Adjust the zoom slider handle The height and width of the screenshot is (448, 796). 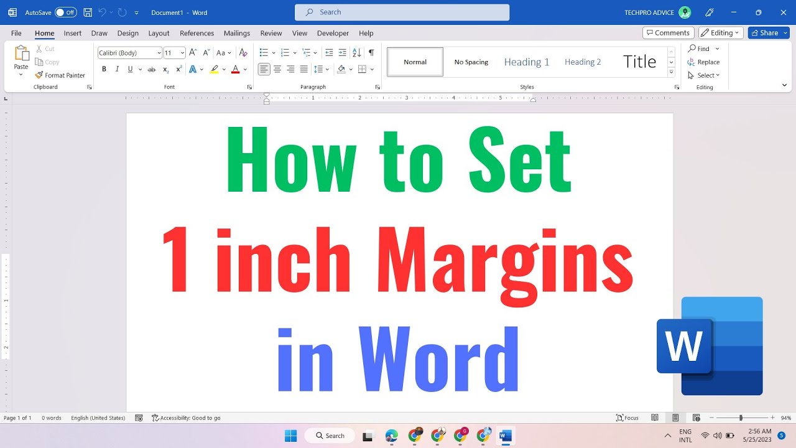coord(741,418)
